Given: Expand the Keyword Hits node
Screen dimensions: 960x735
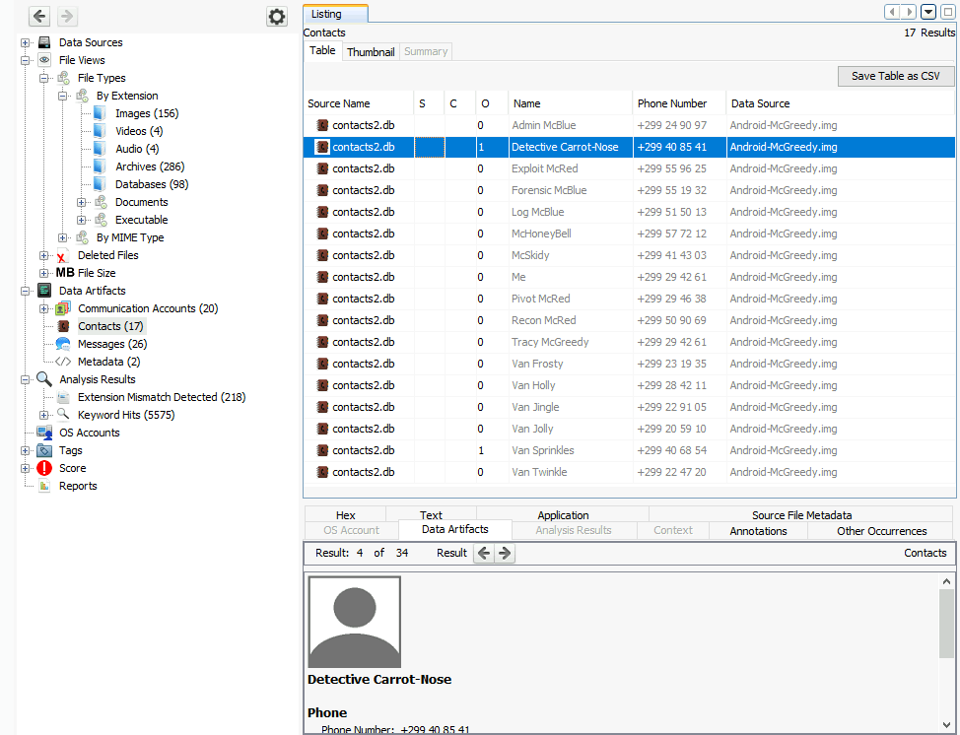Looking at the screenshot, I should click(x=43, y=416).
